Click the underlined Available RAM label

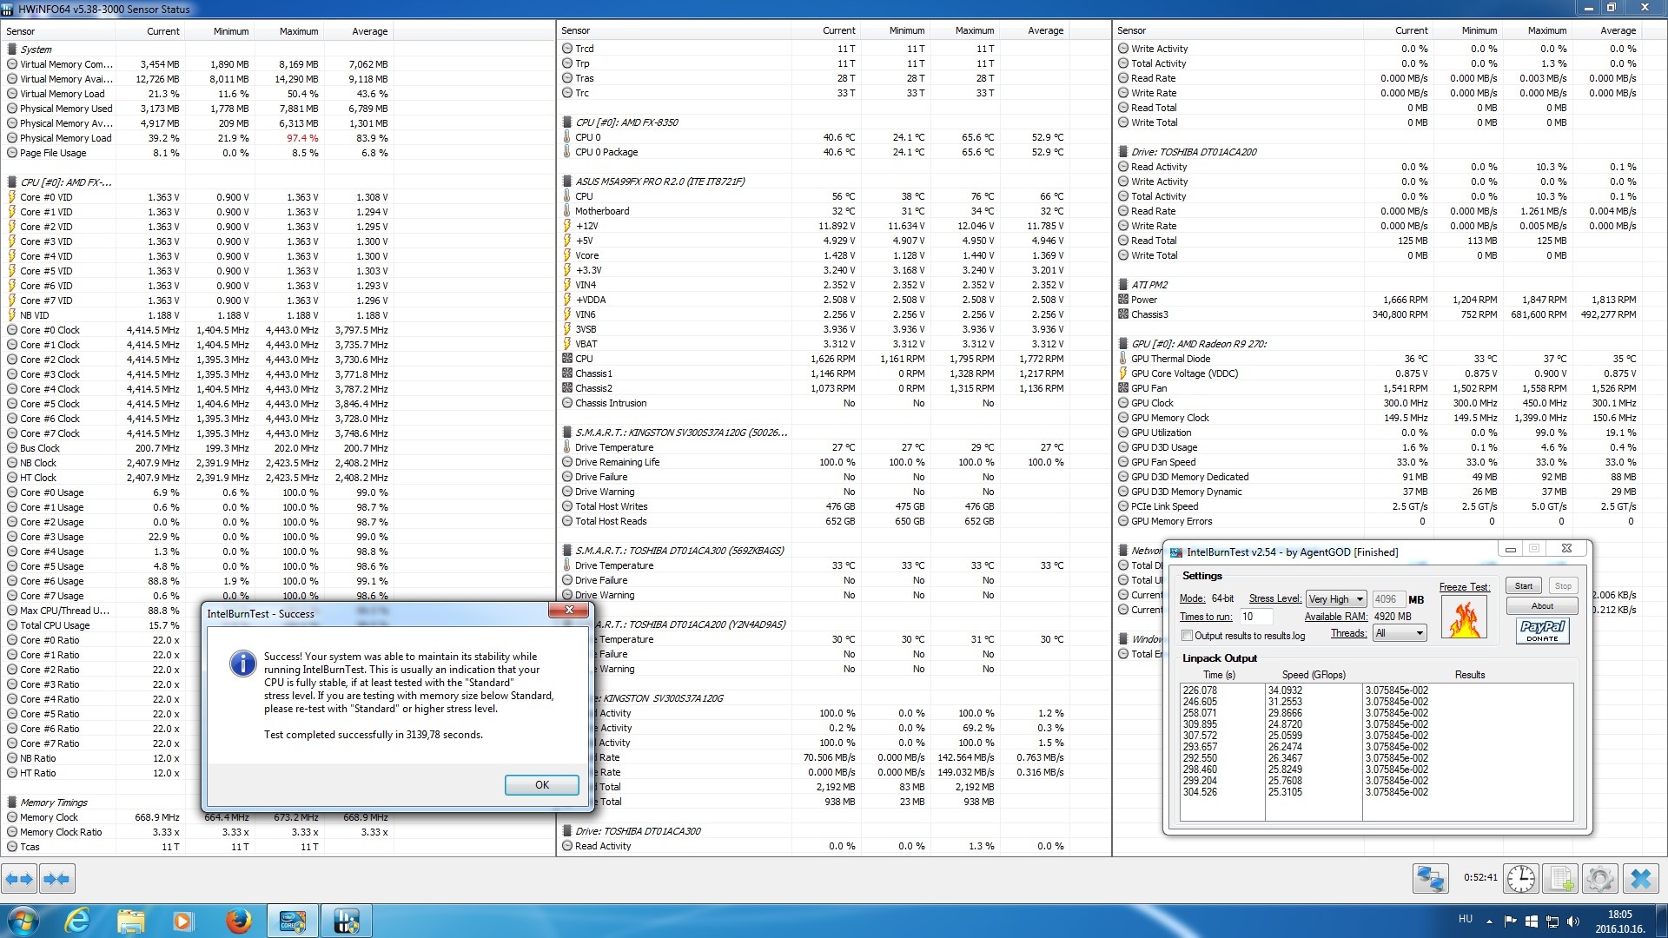[1336, 617]
